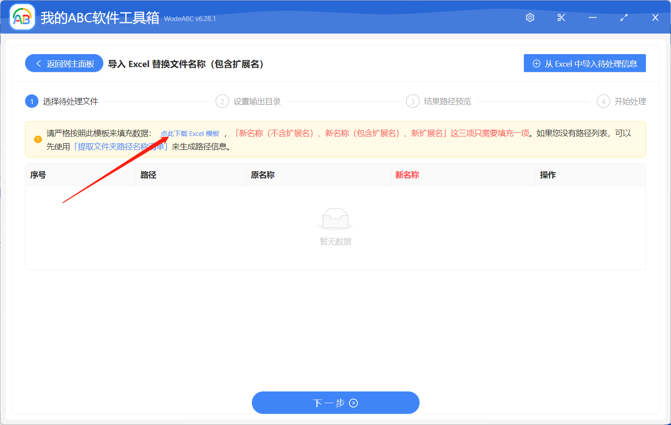Click the scissors icon in the title bar
Image resolution: width=671 pixels, height=425 pixels.
561,17
